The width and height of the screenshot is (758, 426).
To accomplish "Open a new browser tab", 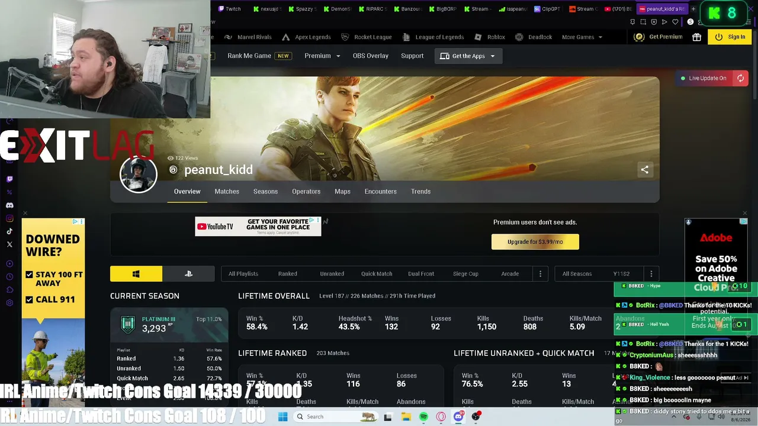I will pos(693,9).
